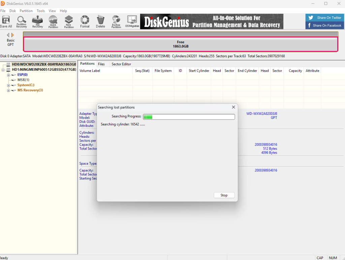Stop the lost partition search
The image size is (345, 260).
224,195
